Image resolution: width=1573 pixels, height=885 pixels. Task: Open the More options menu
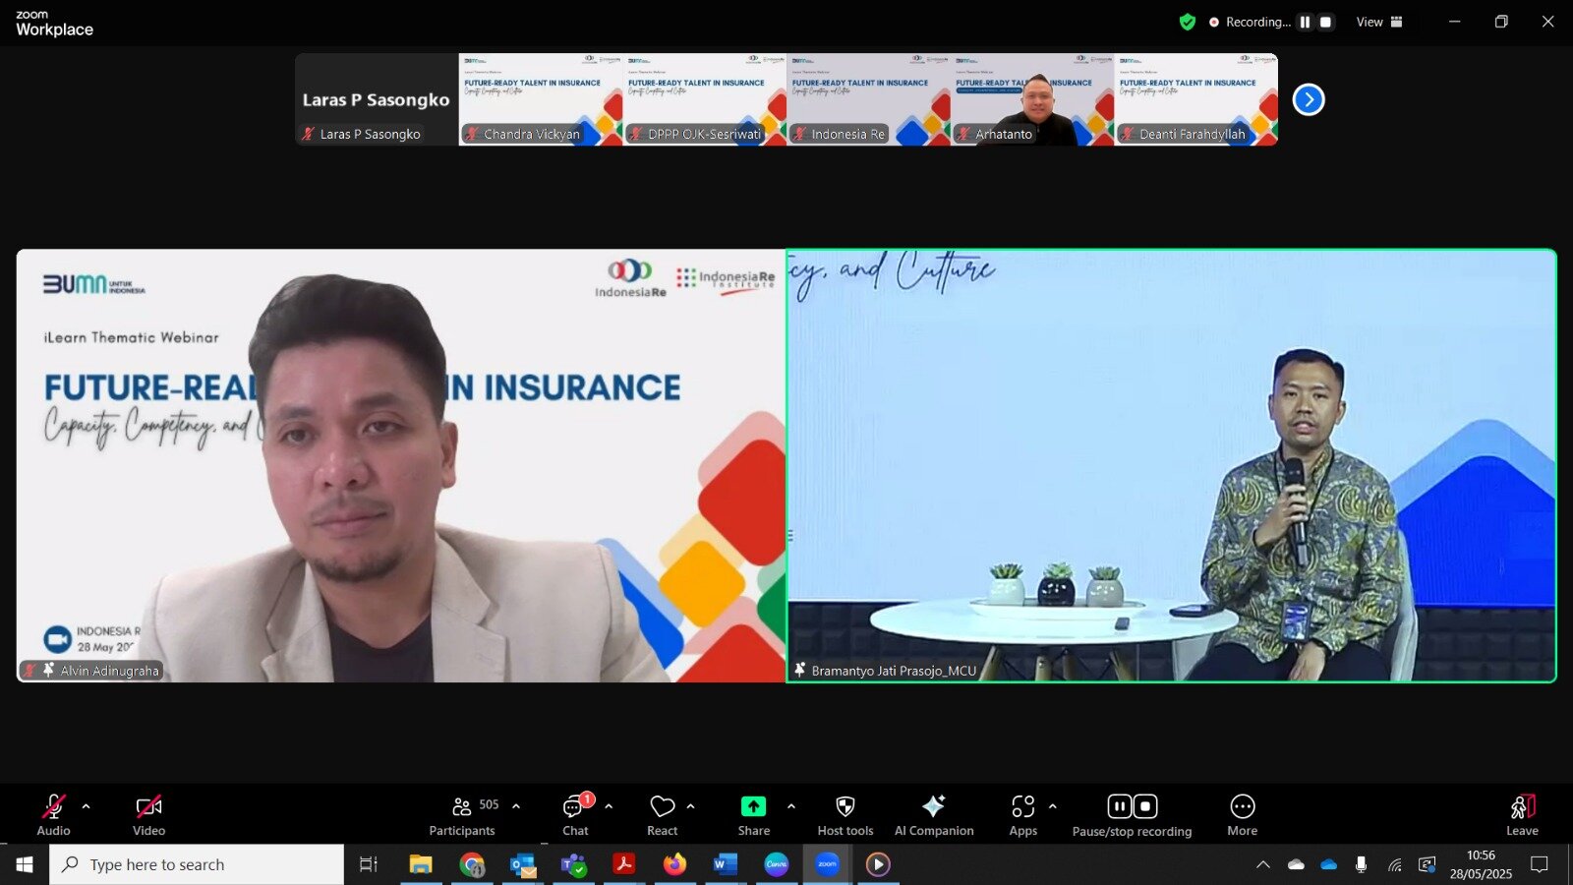(1243, 815)
